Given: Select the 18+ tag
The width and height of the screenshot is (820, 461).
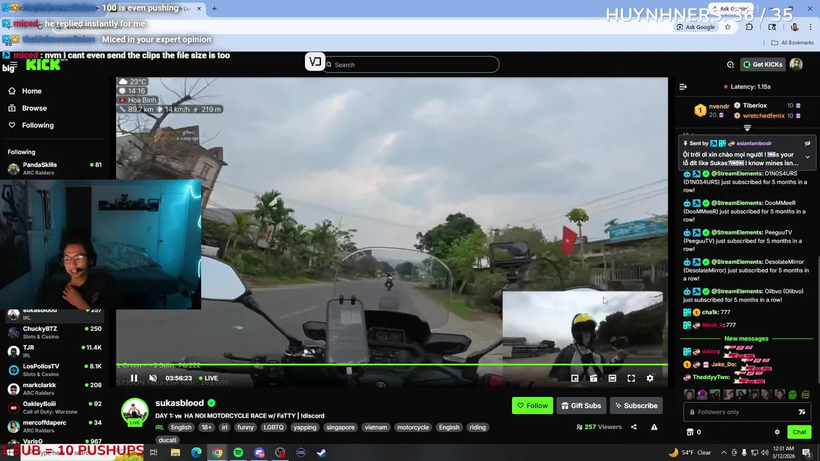Looking at the screenshot, I should tap(206, 427).
